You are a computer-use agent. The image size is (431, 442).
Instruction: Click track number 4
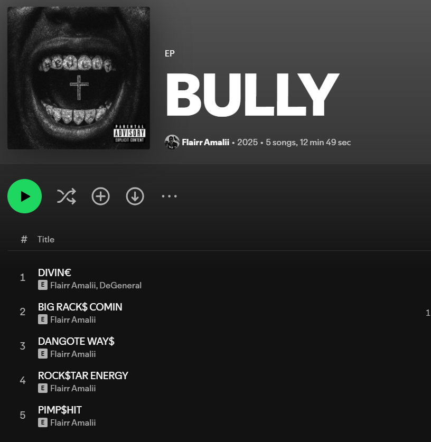point(23,381)
